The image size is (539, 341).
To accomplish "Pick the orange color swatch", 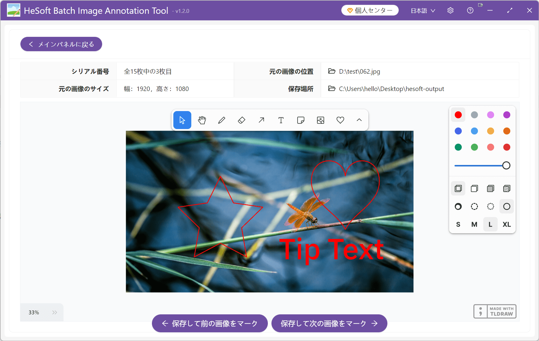I will coord(507,131).
